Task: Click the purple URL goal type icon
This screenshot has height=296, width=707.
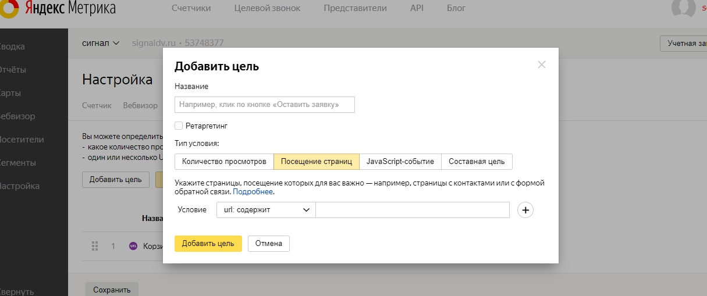Action: [x=133, y=246]
